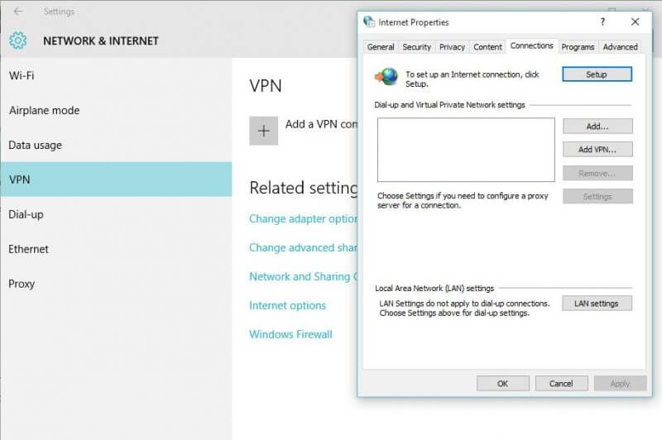Open the Security tab
Viewport: 662px width, 440px height.
(x=417, y=47)
